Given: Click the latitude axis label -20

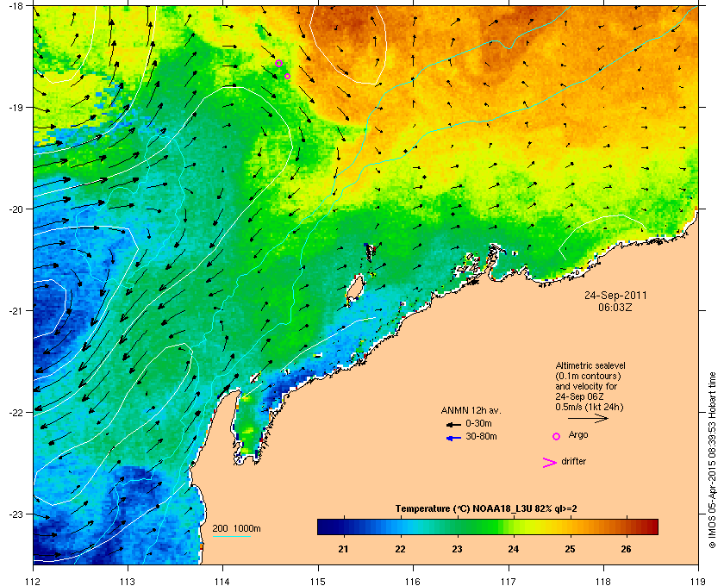Looking at the screenshot, I should pyautogui.click(x=16, y=209).
